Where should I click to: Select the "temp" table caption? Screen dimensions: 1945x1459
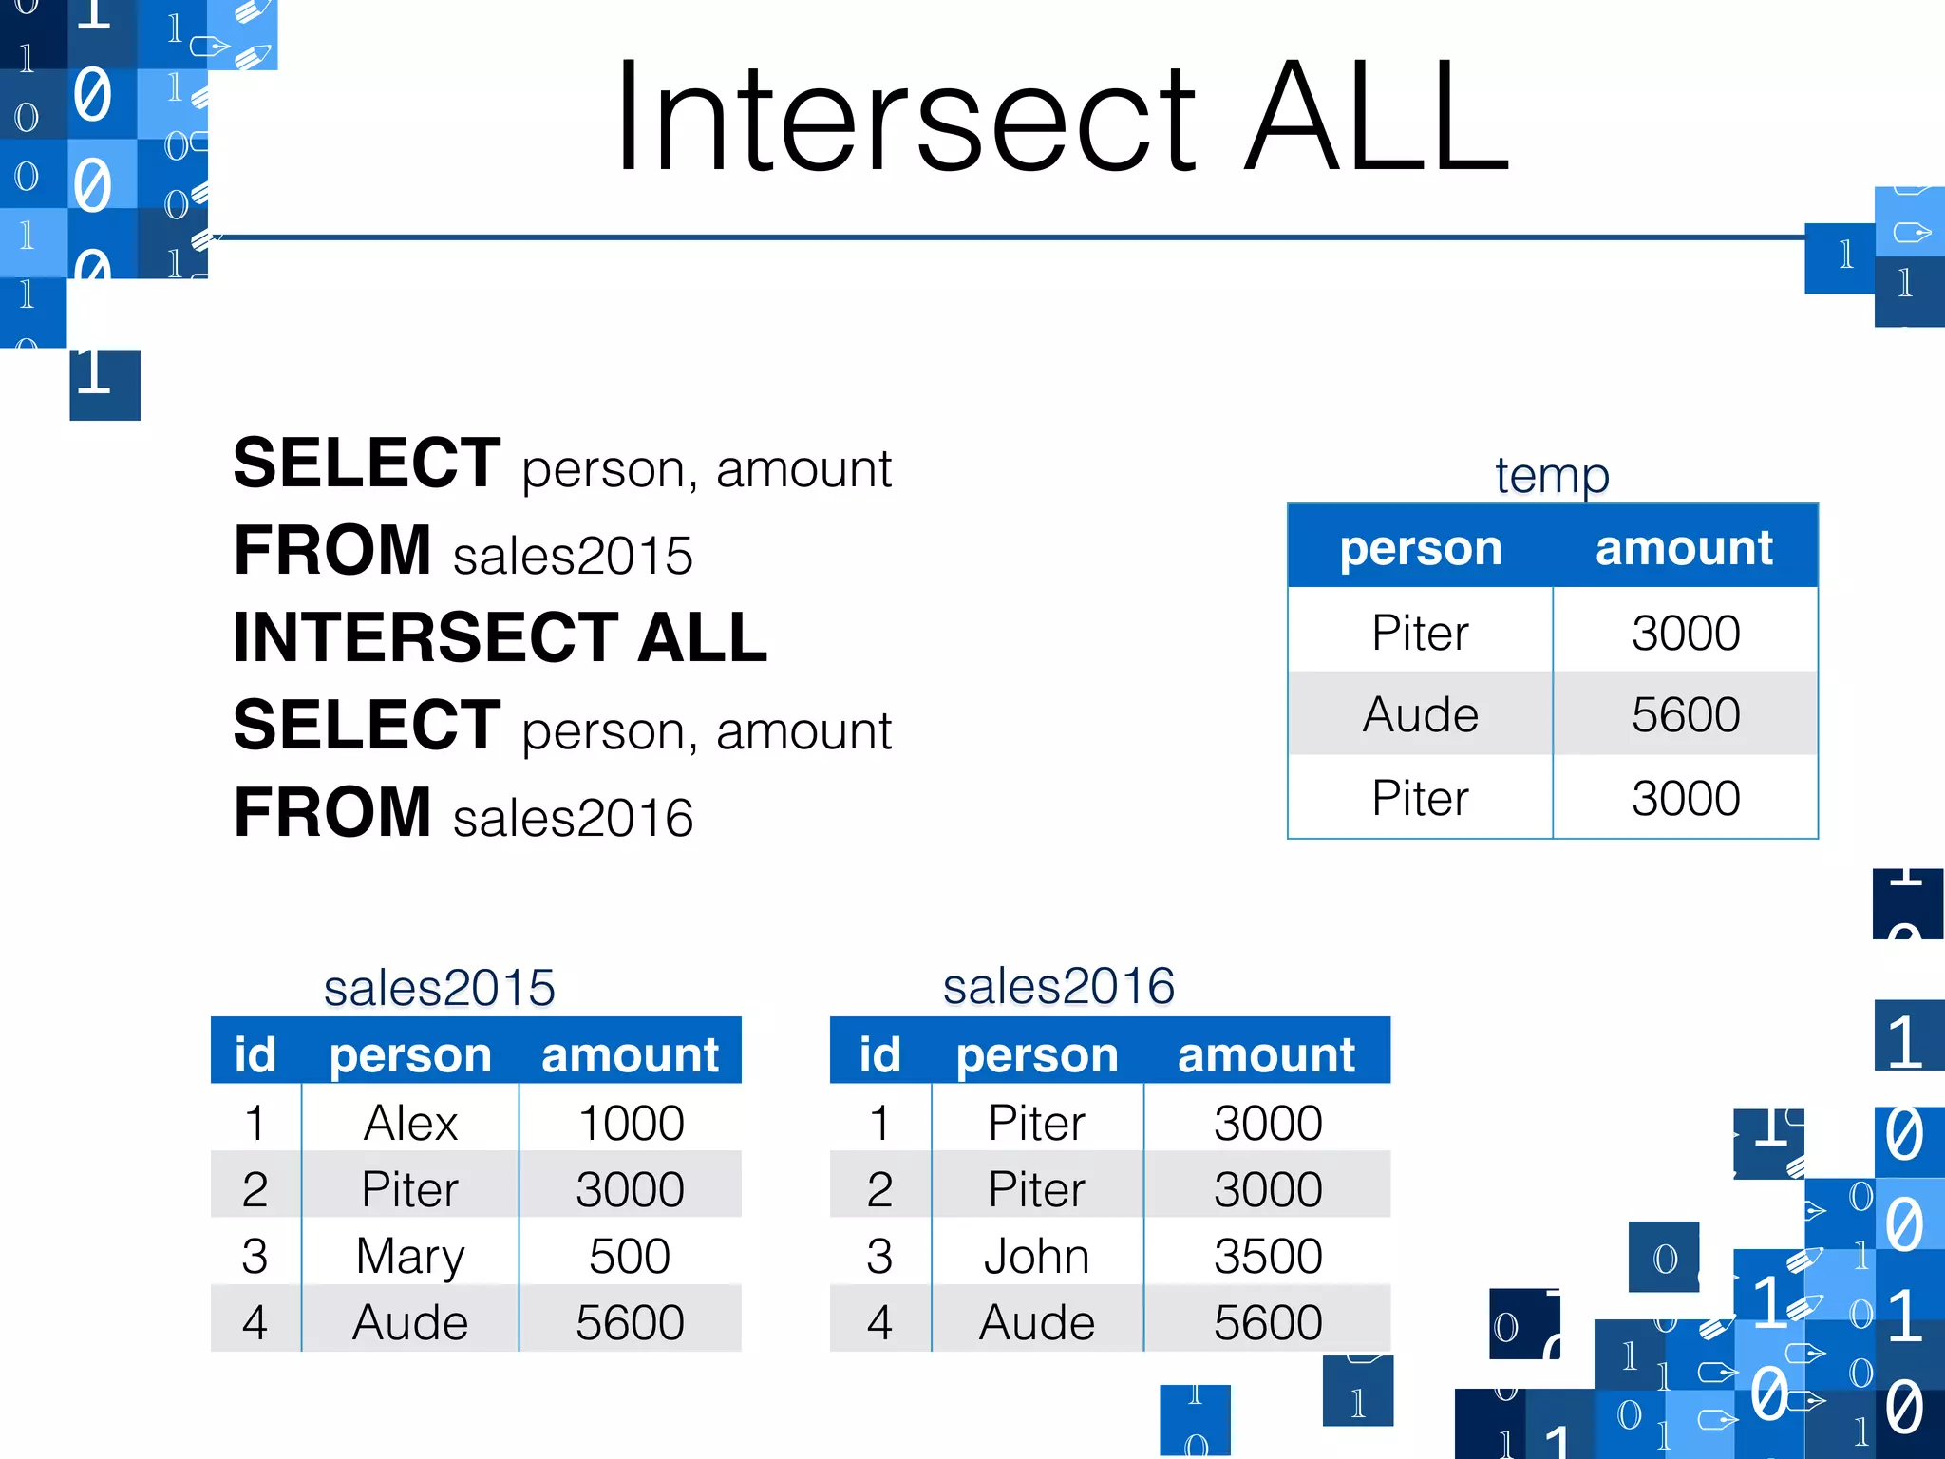point(1552,475)
